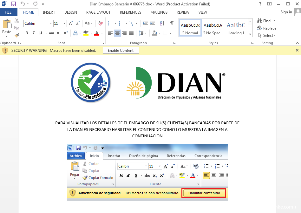
Task: Expand the Styles gallery more arrow
Action: tap(250, 34)
